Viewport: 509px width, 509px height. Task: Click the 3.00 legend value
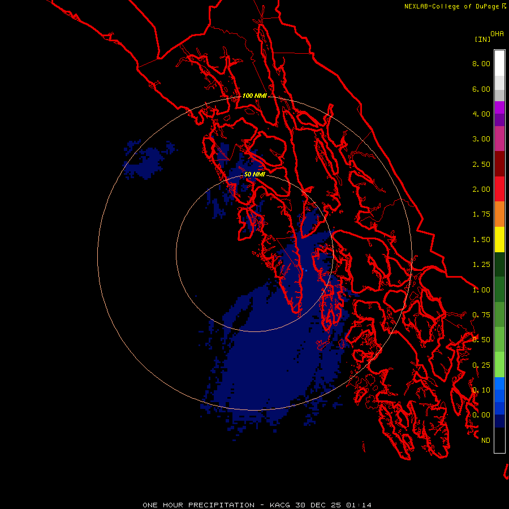481,139
